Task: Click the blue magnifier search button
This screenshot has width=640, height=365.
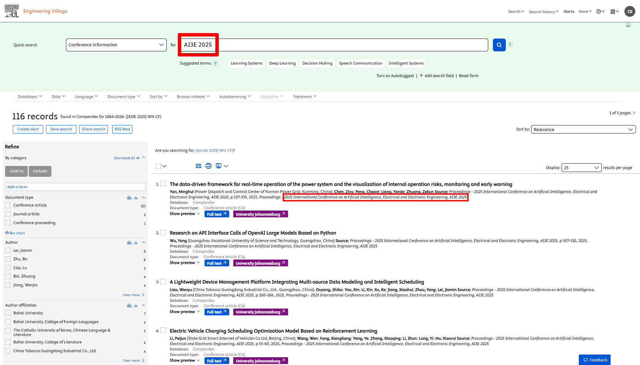Action: tap(499, 45)
